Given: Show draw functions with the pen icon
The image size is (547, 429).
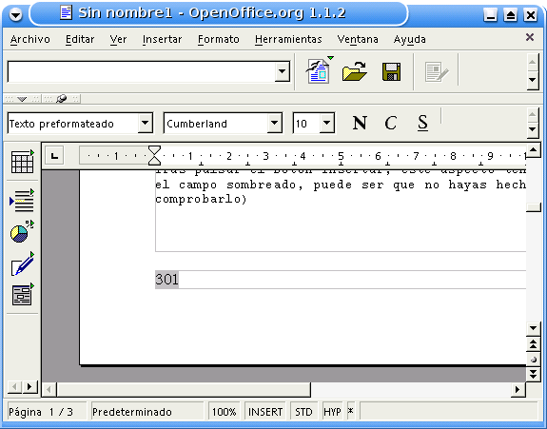Looking at the screenshot, I should click(x=22, y=264).
